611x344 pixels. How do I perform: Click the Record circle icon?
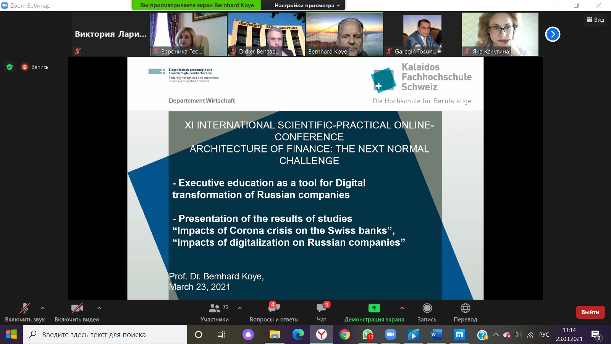tap(427, 308)
